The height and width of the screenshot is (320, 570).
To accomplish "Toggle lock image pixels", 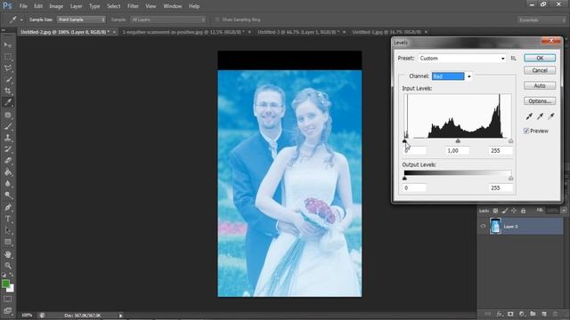I will click(505, 211).
